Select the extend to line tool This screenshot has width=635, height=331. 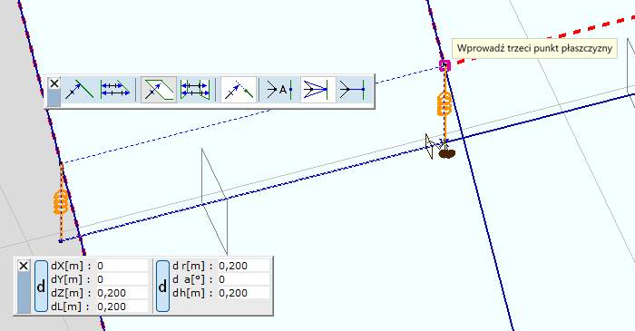353,90
